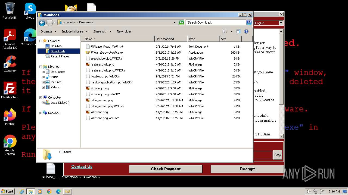This screenshot has width=348, height=195.
Task: Open FileZilla Client desktop shortcut
Action: pos(10,90)
